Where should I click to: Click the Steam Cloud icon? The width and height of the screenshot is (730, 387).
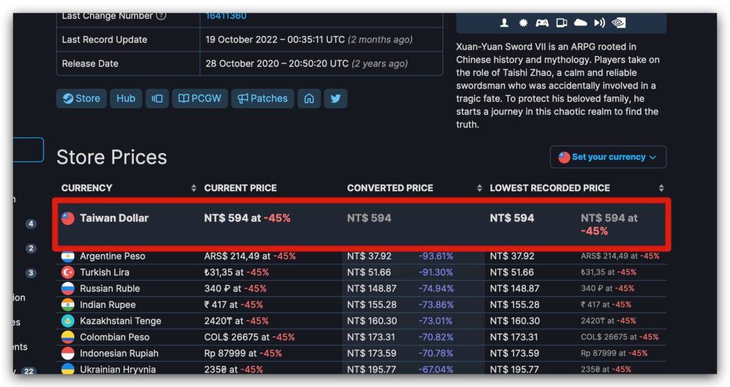[580, 23]
